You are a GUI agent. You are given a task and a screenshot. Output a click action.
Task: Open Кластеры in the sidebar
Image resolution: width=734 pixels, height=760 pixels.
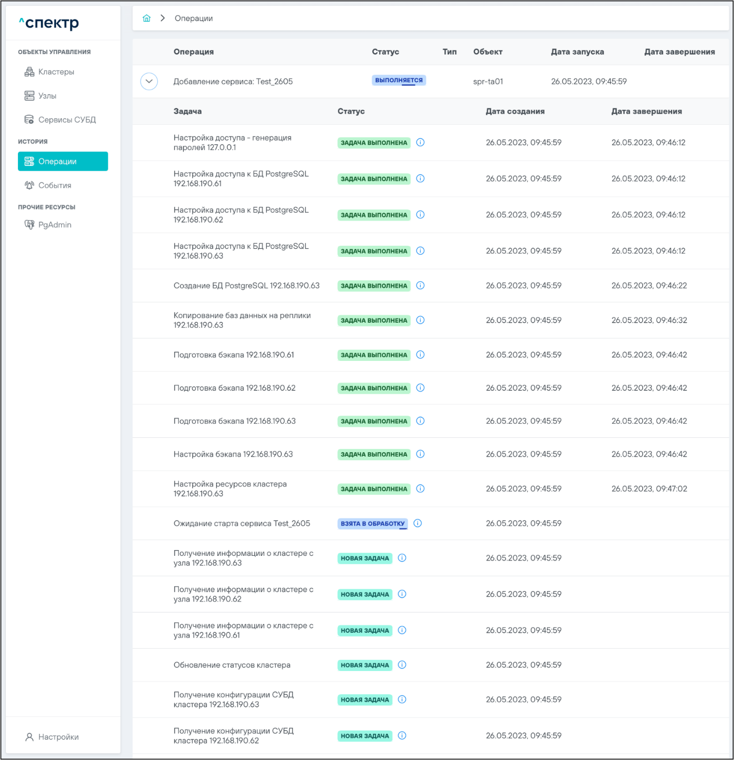[x=56, y=72]
